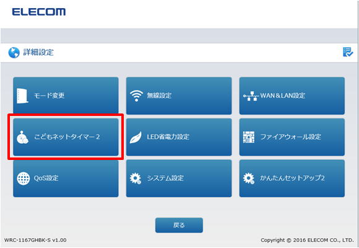Click the gear icon on システム設定
The height and width of the screenshot is (248, 359).
pyautogui.click(x=136, y=179)
